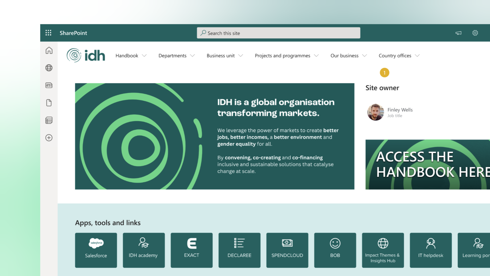Screen dimensions: 490x276
Task: Click the megaphone icon in the top bar
Action: pos(458,33)
